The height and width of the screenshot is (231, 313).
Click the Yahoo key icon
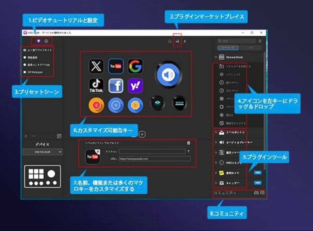(135, 86)
